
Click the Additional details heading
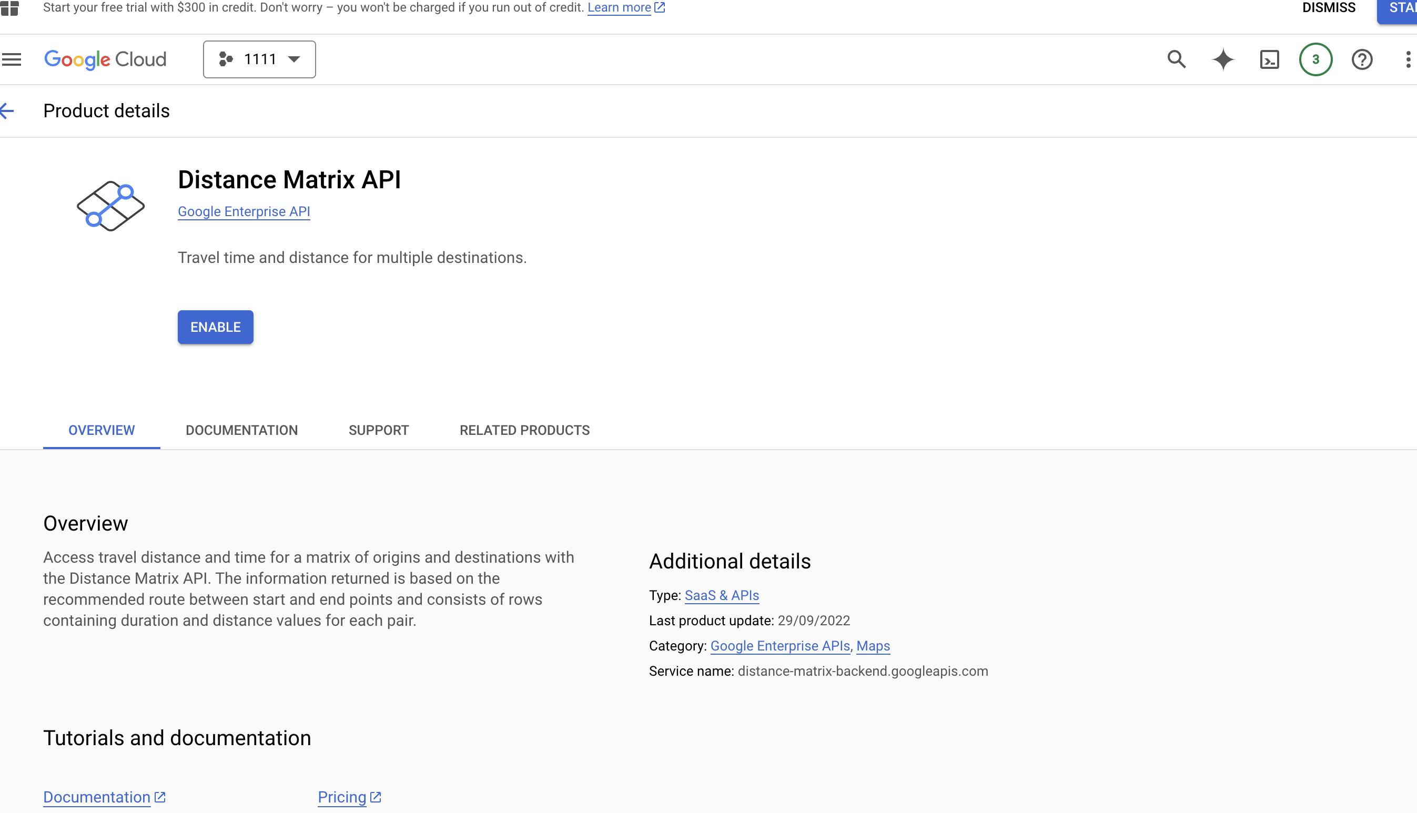pyautogui.click(x=730, y=561)
